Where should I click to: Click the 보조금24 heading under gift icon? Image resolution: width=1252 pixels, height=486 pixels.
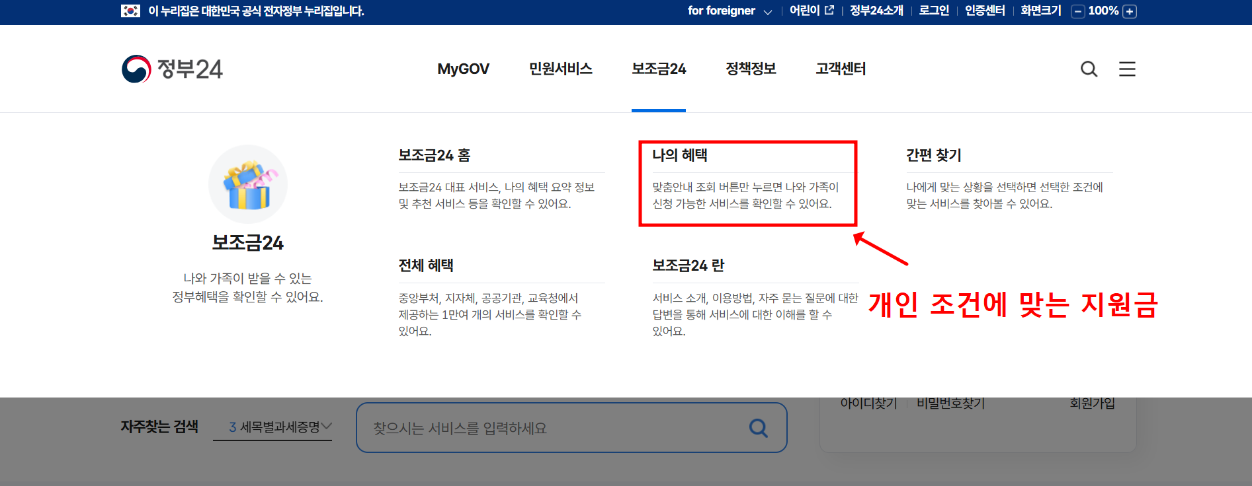pyautogui.click(x=247, y=243)
